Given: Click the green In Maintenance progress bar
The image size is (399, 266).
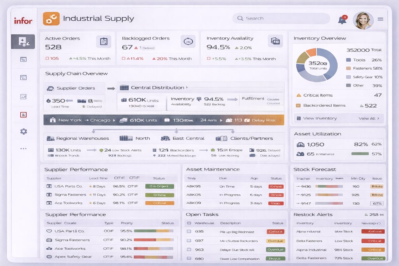Looking at the screenshot, I should tap(360, 154).
